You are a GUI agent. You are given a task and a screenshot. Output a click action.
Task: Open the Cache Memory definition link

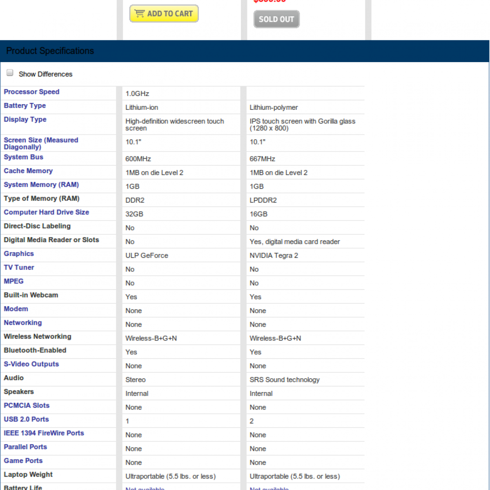(28, 171)
